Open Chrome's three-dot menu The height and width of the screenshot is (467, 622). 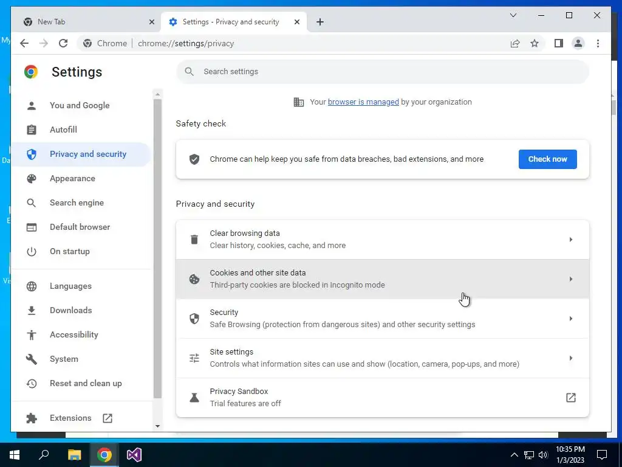[x=598, y=43]
